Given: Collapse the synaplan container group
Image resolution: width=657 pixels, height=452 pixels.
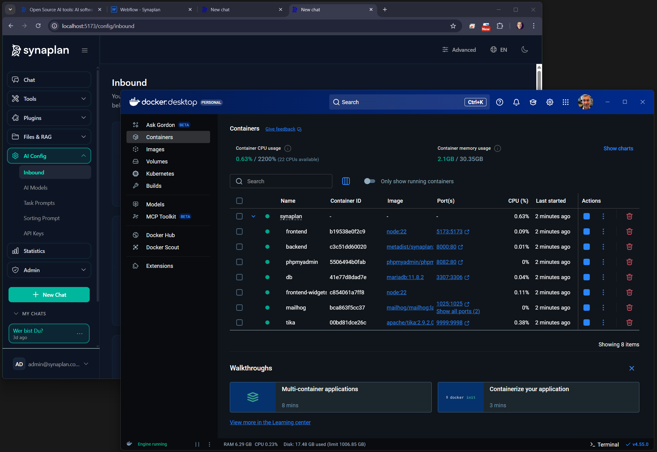Looking at the screenshot, I should pos(253,216).
